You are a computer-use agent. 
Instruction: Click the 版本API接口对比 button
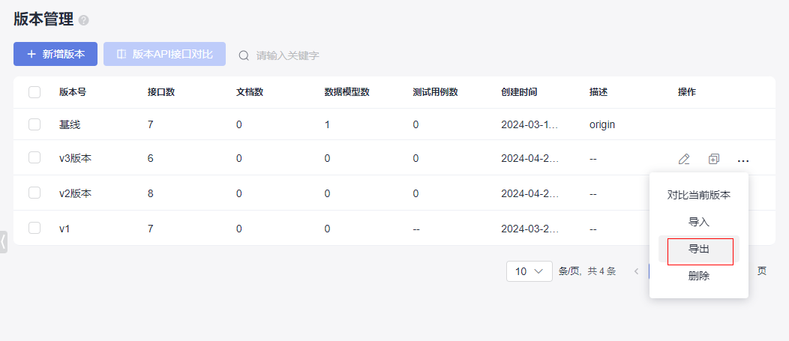[164, 54]
